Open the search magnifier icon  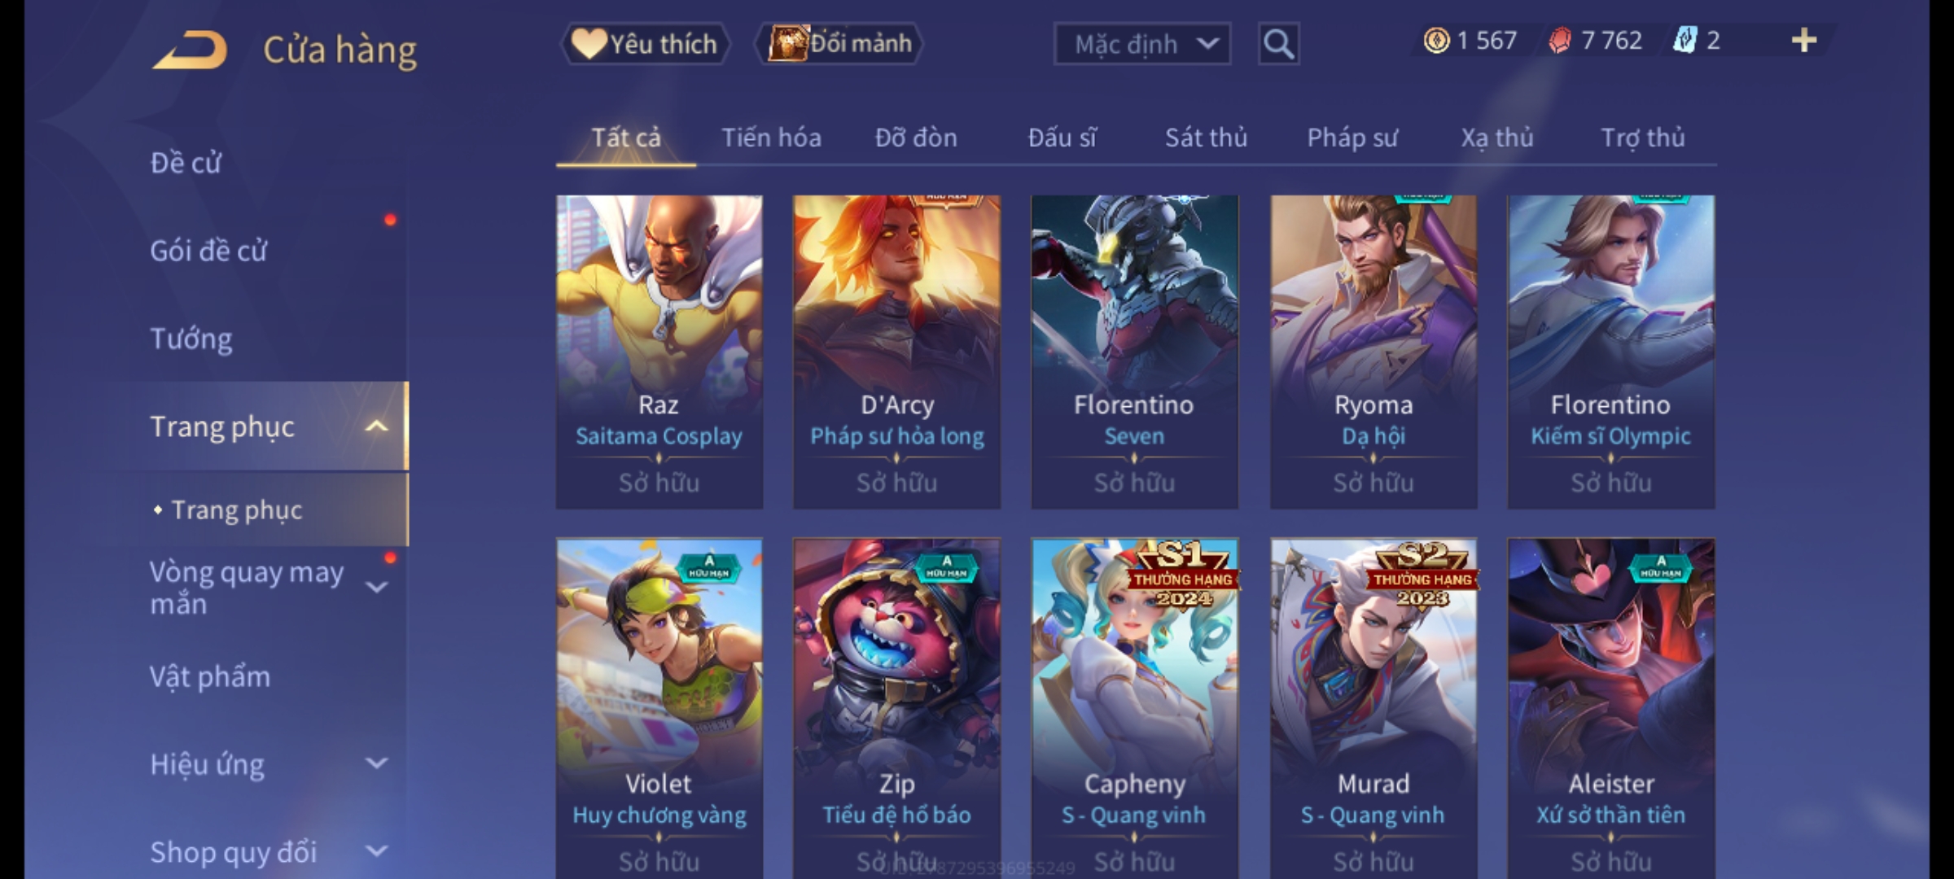1278,44
